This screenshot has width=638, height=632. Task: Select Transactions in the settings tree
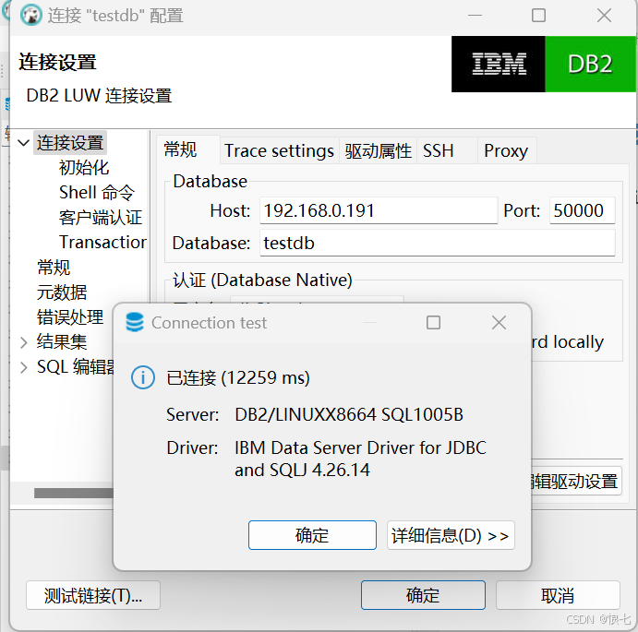tap(102, 242)
